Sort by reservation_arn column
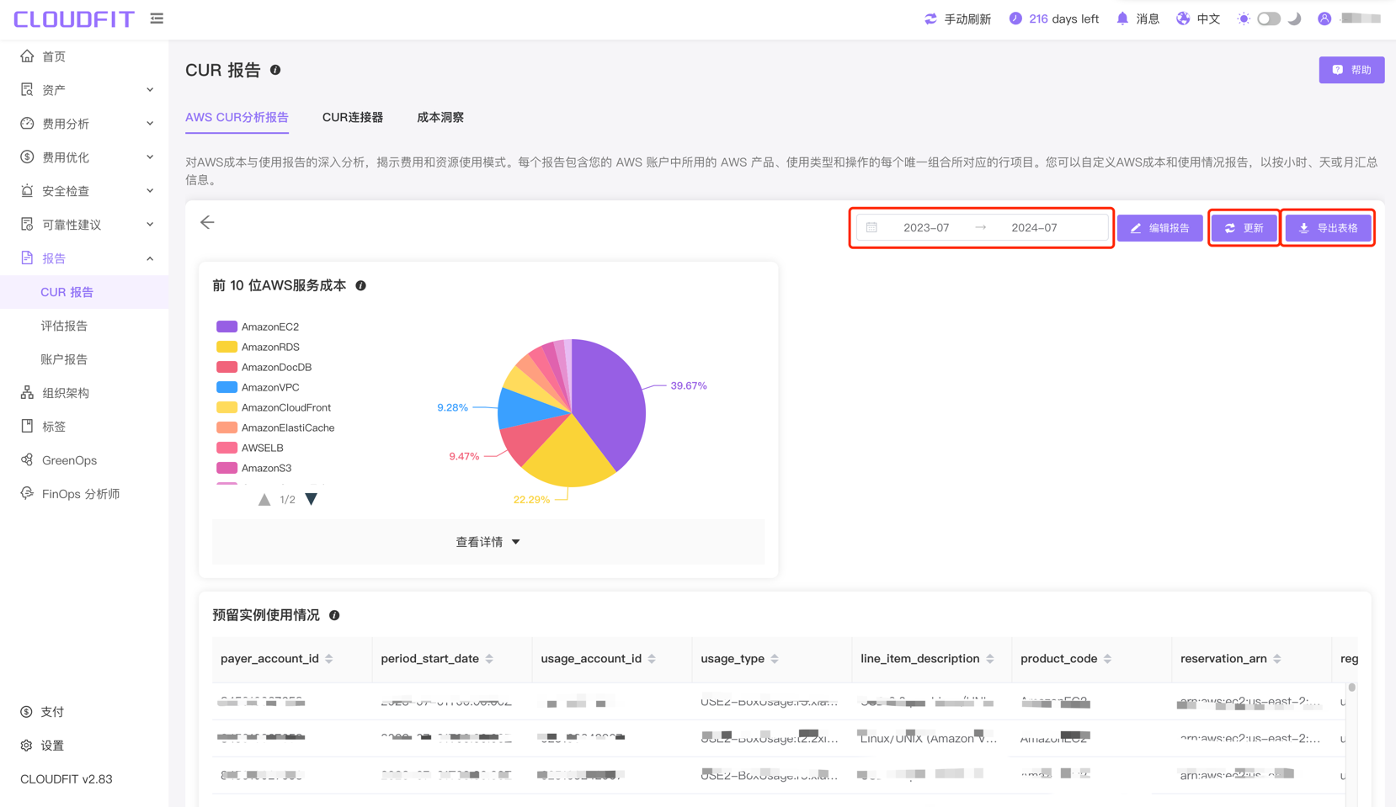 tap(1277, 659)
